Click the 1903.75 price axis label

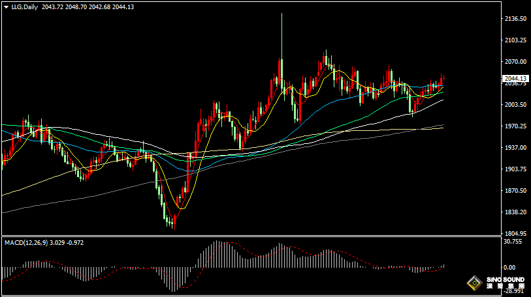pos(515,169)
